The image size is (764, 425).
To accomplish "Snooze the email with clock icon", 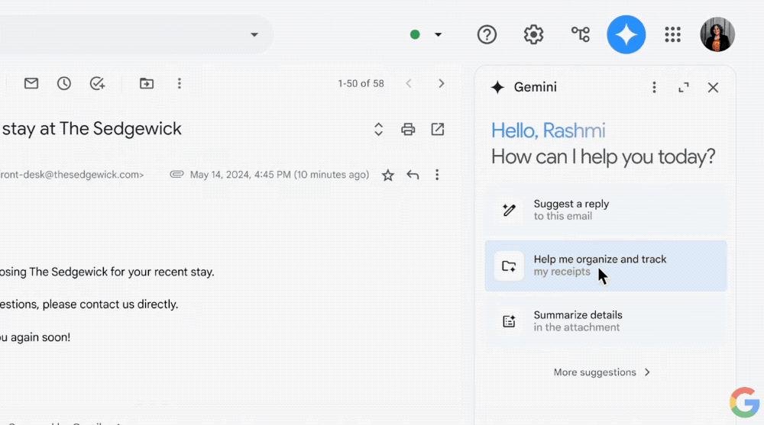I will coord(64,83).
